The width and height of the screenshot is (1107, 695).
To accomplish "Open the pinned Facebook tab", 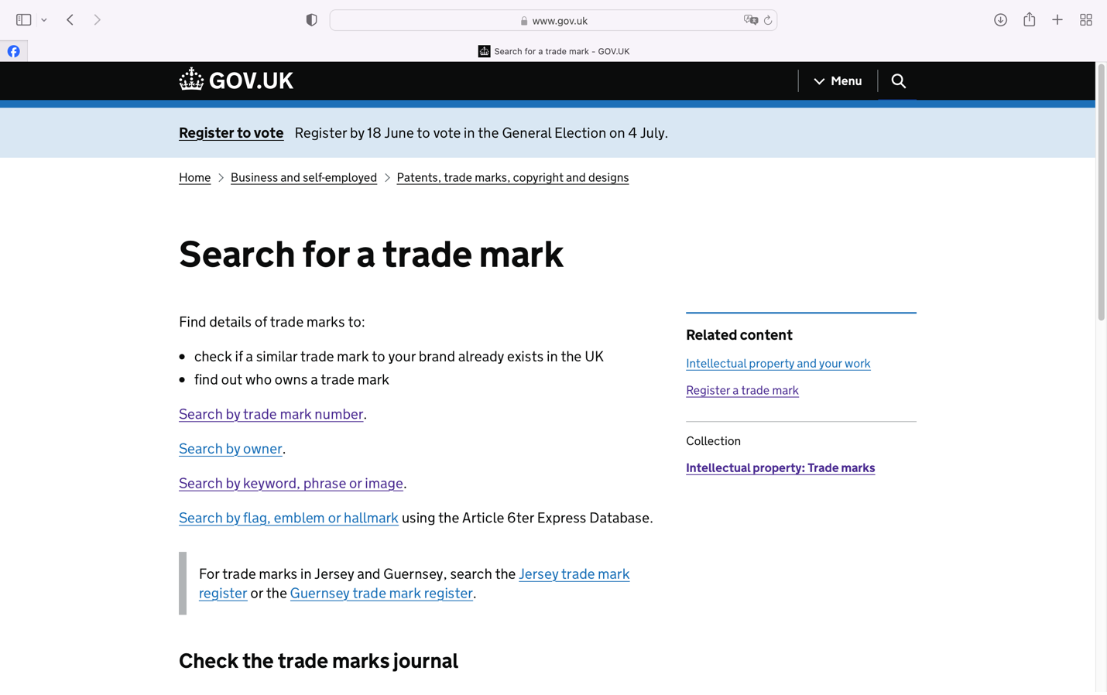I will (x=14, y=51).
